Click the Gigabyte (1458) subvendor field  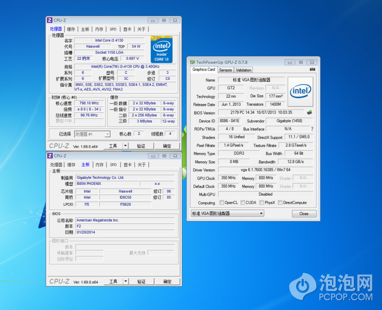pos(289,121)
